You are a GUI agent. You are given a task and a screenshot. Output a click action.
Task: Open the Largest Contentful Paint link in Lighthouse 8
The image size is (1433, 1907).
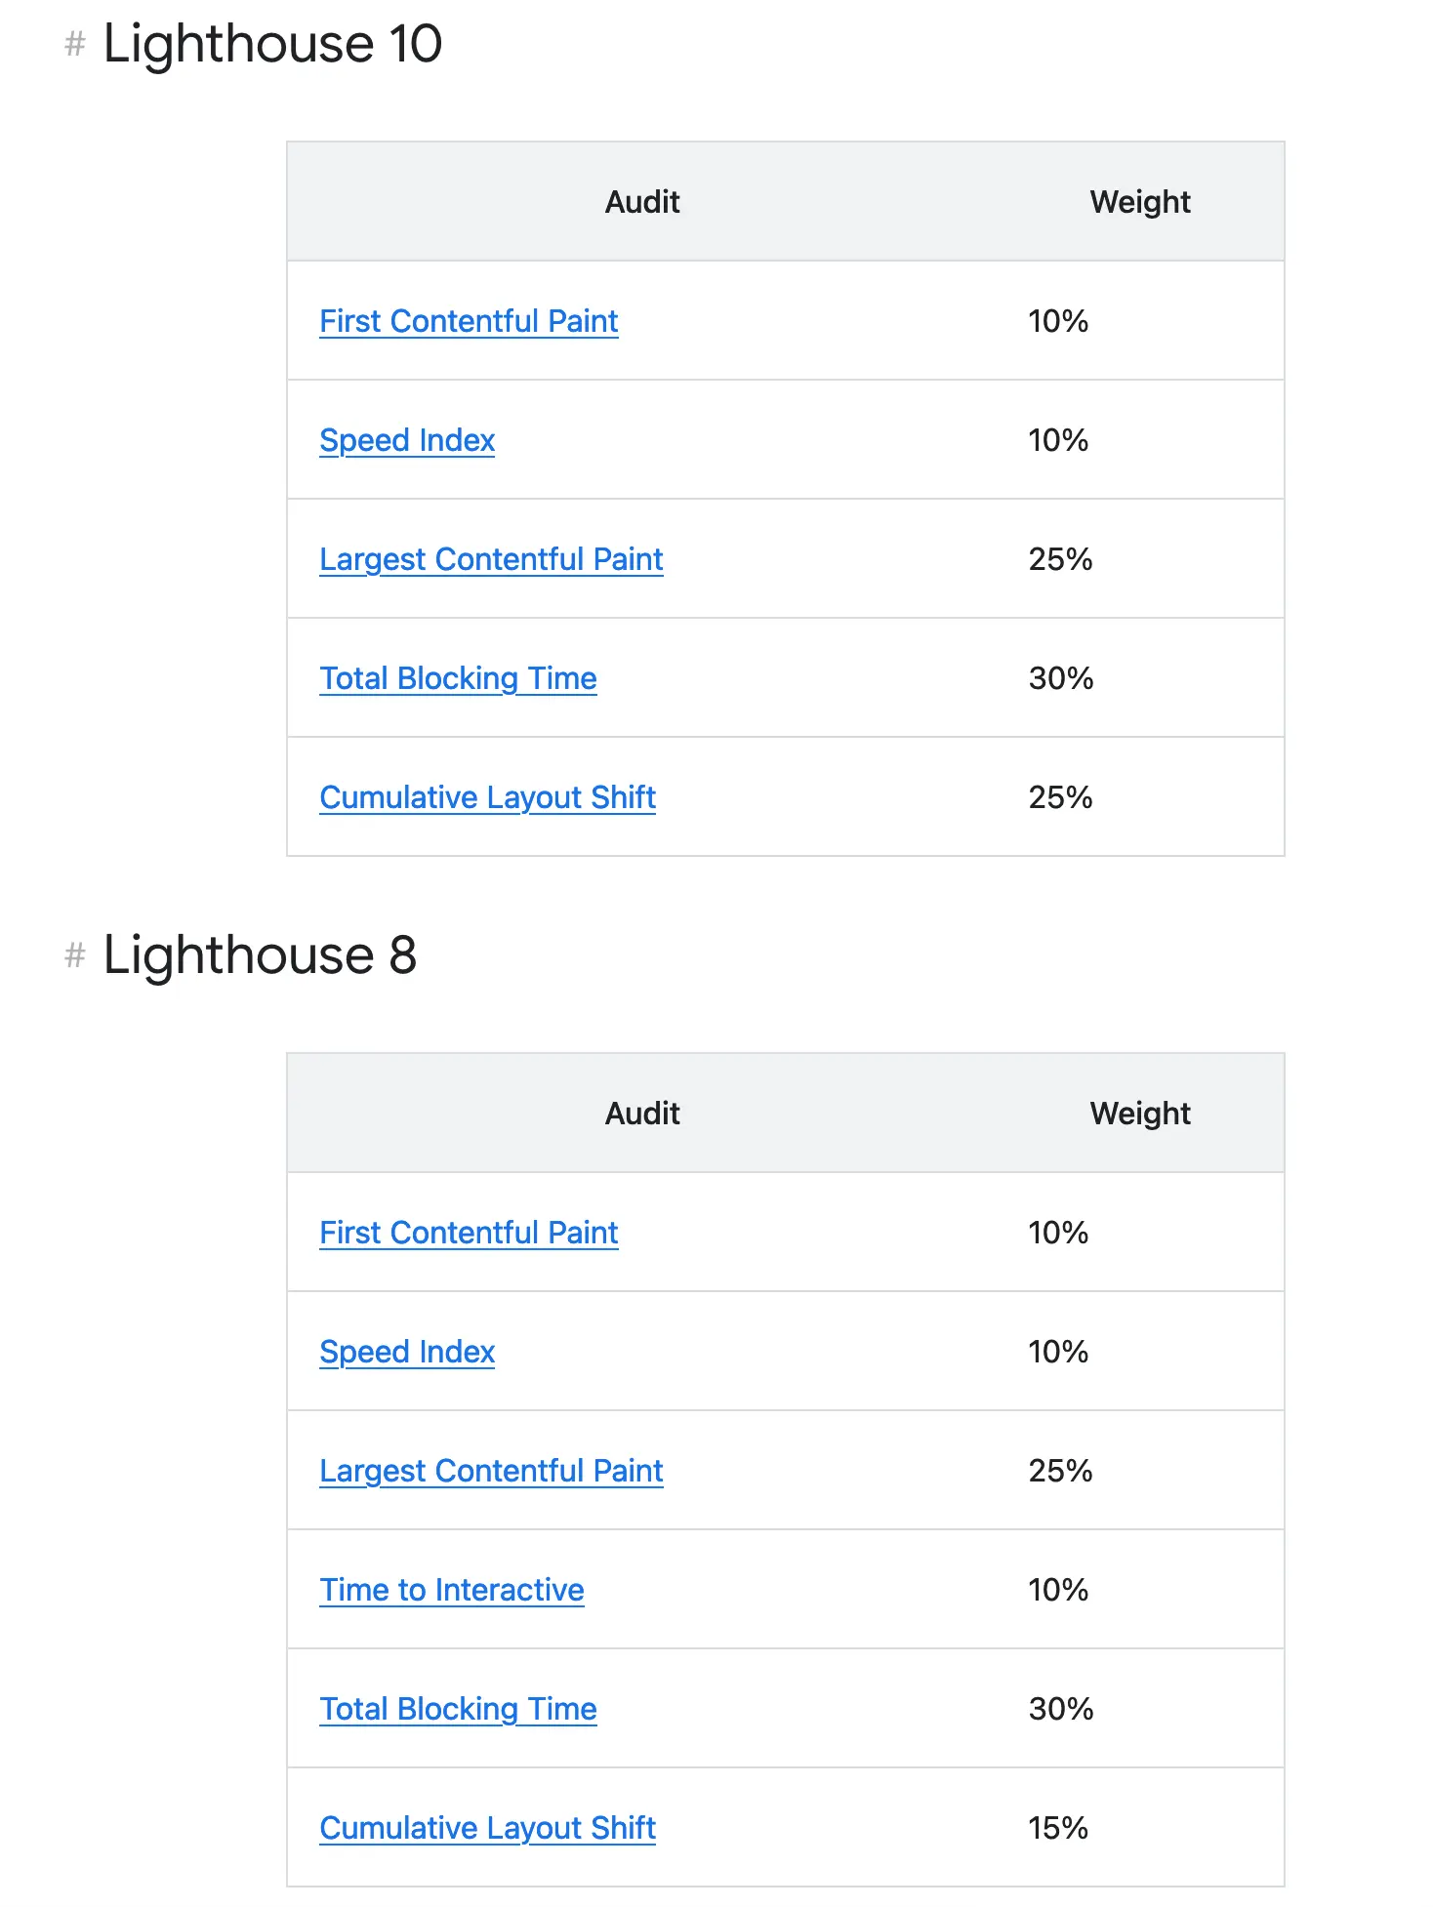point(491,1471)
